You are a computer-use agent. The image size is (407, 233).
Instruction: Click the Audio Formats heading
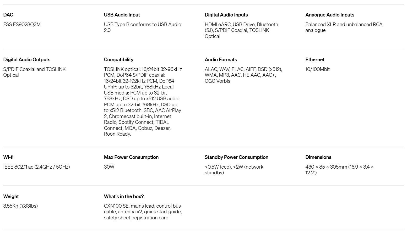click(x=221, y=60)
